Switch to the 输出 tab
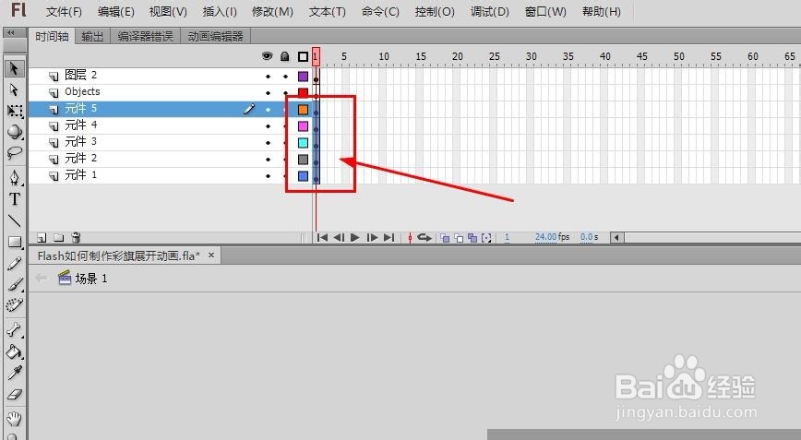Screen dimensions: 801x440 click(92, 36)
